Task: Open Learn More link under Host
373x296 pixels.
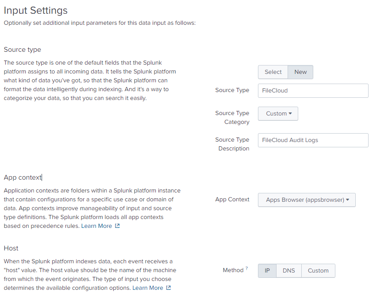Action: point(148,288)
